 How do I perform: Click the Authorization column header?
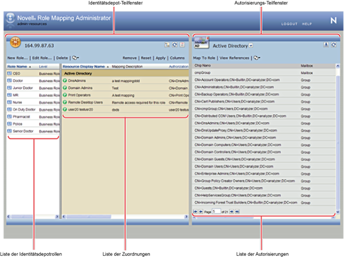pos(179,66)
